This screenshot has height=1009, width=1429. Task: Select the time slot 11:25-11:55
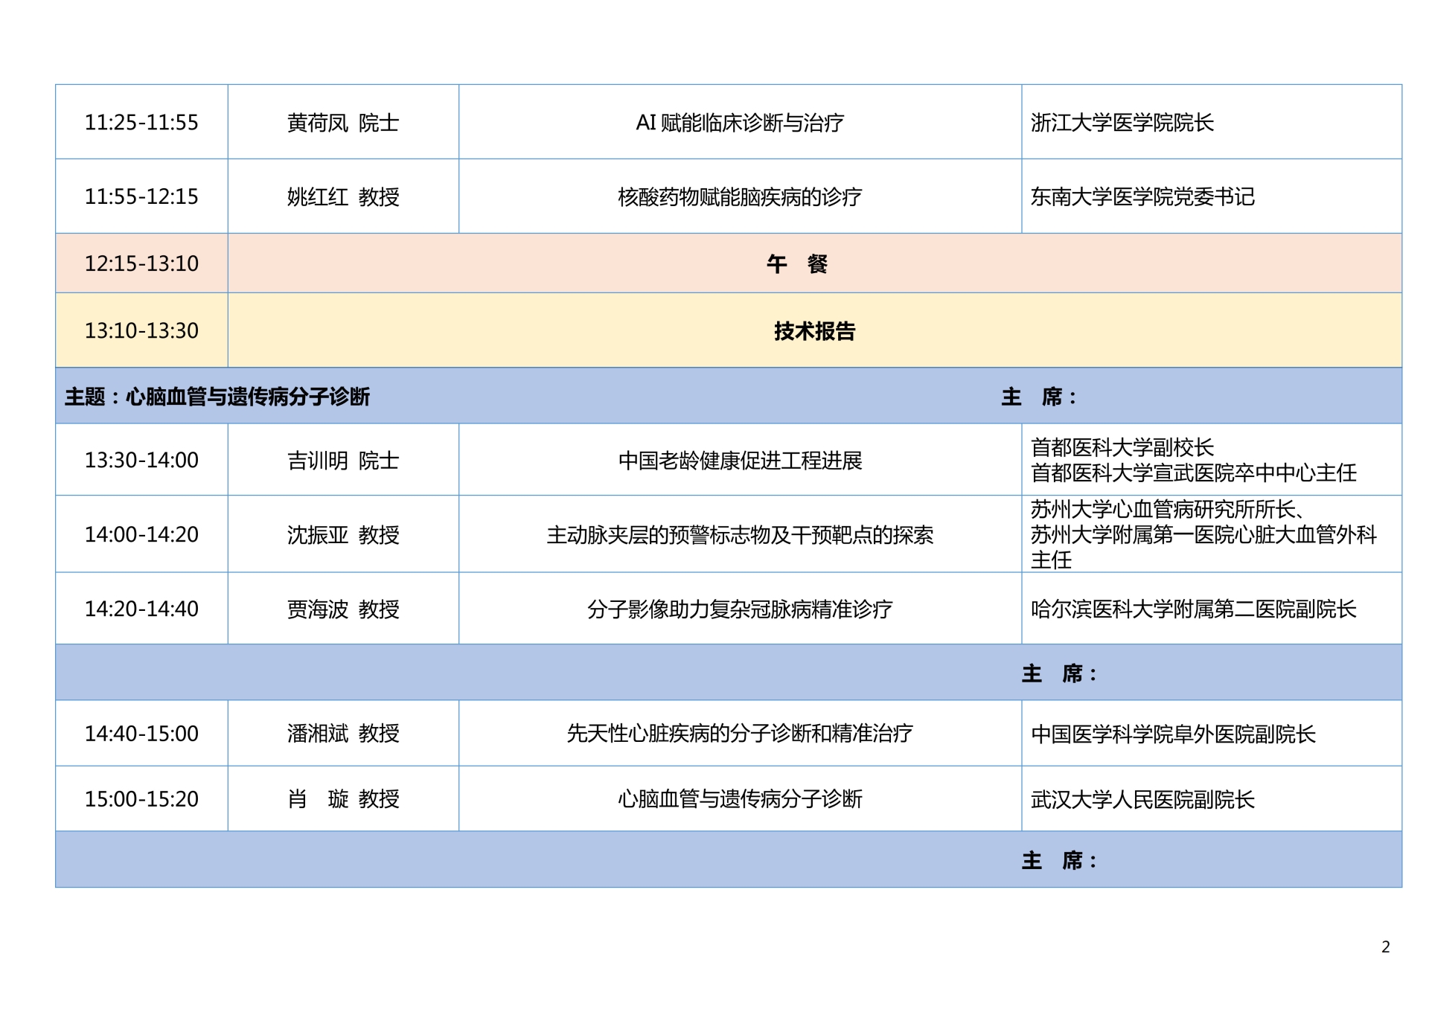point(141,121)
